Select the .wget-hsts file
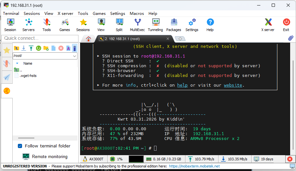This screenshot has height=171, width=296. point(28,76)
